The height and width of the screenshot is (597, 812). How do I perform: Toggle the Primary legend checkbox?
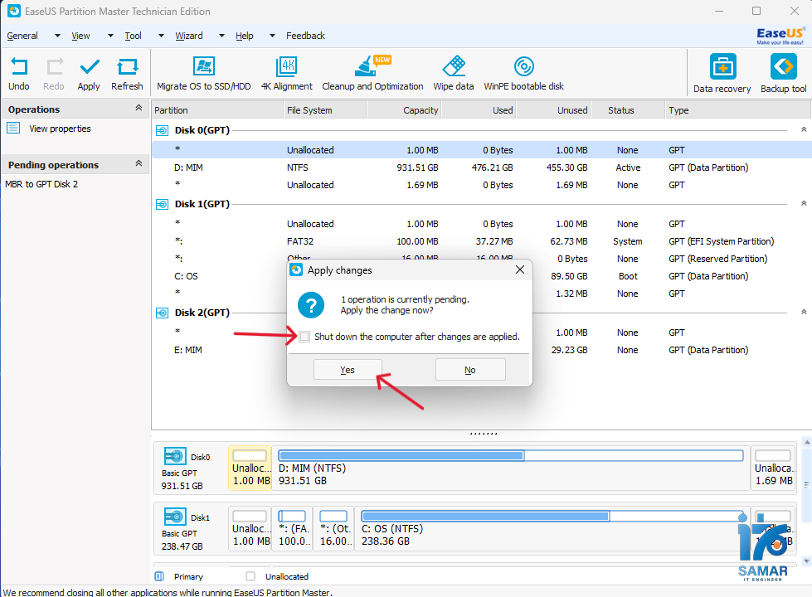(x=159, y=575)
